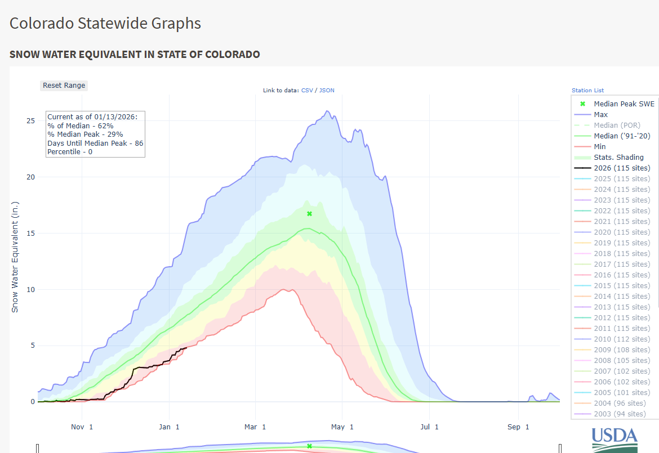Click the Reset Range button
The height and width of the screenshot is (453, 659).
[x=64, y=85]
